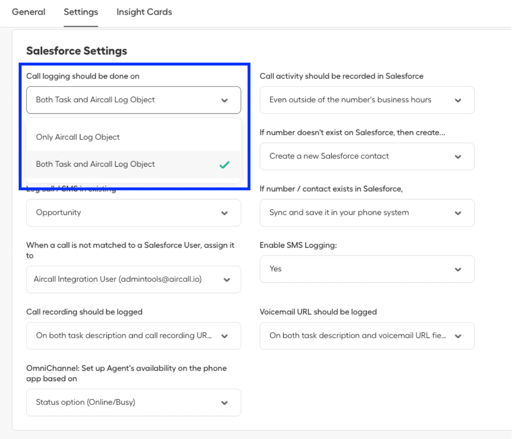This screenshot has width=512, height=439.
Task: Expand the Create a new Salesforce contact dropdown
Action: tap(366, 156)
